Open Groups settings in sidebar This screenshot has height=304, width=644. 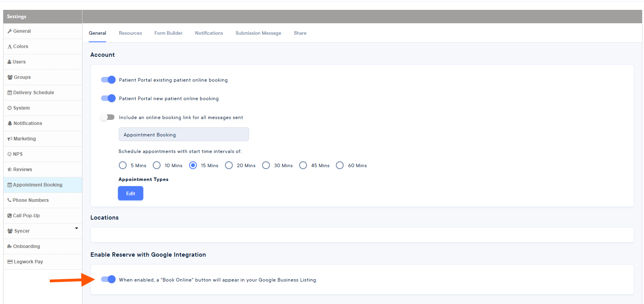tap(43, 77)
